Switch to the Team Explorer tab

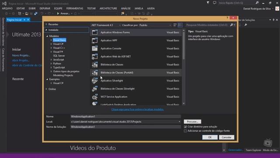253,150
